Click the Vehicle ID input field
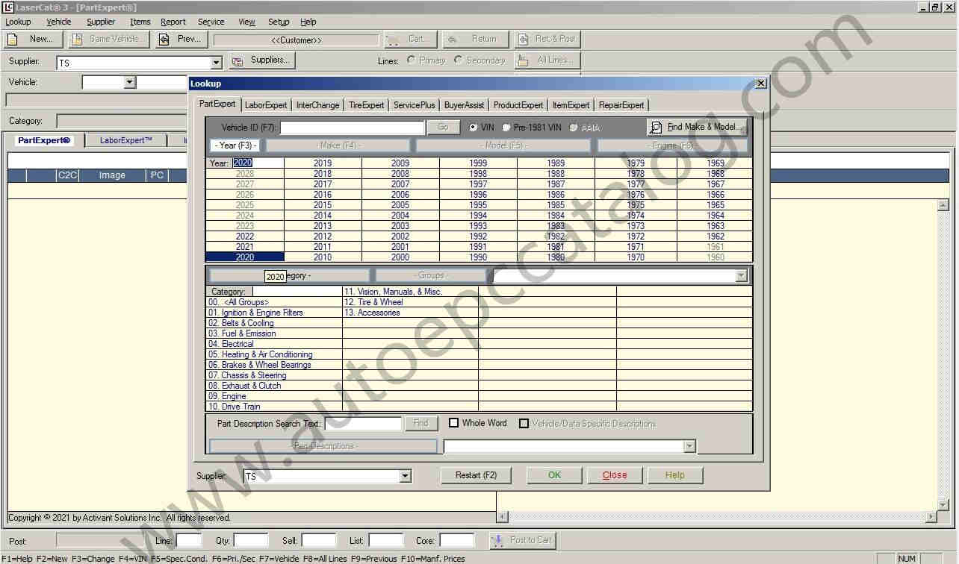Viewport: 959px width, 564px height. tap(352, 128)
